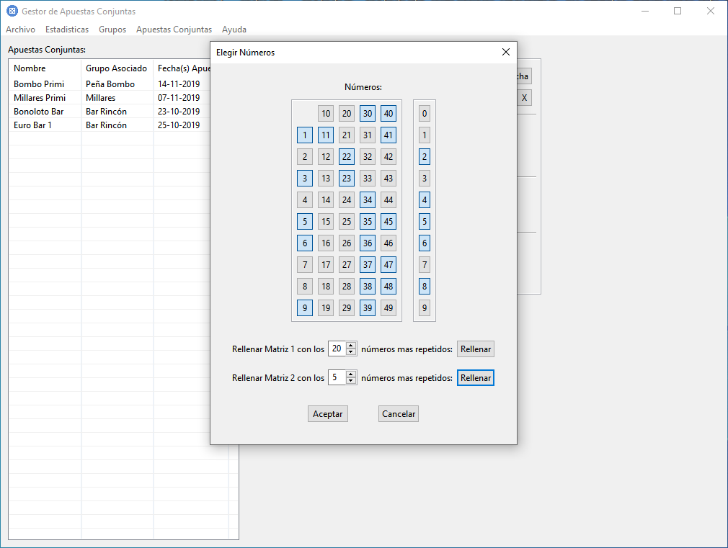Open the Archivo menu
Image resolution: width=728 pixels, height=548 pixels.
20,30
